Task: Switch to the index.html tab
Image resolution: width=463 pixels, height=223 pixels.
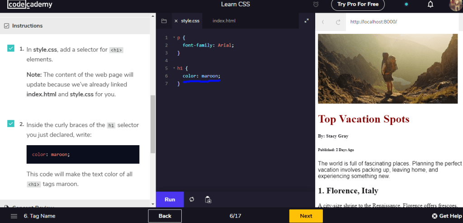Action: point(224,21)
